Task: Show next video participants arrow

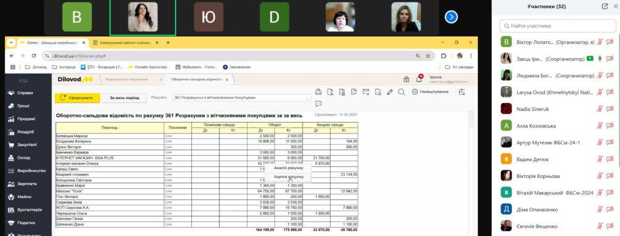Action: tap(451, 17)
